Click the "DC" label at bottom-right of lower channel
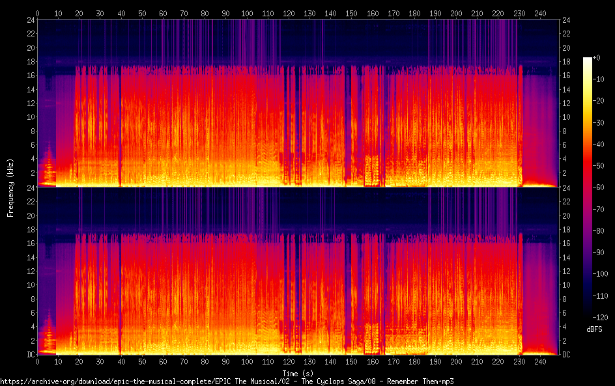Viewport: 615px width, 386px height. click(x=565, y=355)
